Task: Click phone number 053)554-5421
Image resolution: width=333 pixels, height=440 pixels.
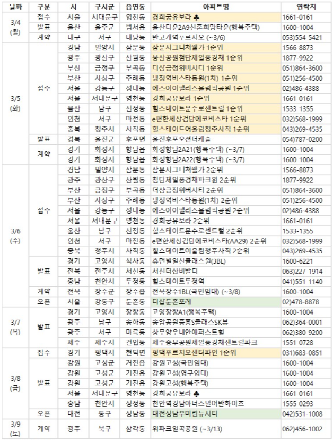Action: [x=302, y=38]
